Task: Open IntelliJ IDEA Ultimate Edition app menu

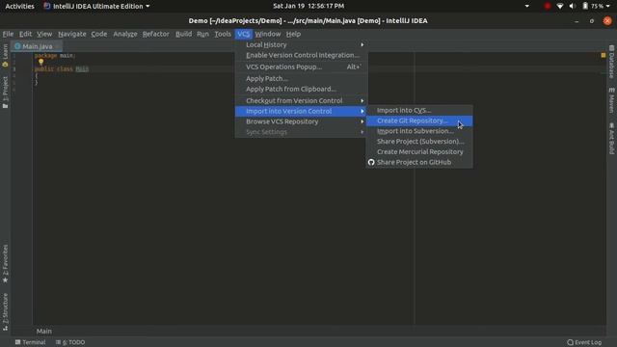Action: [96, 6]
